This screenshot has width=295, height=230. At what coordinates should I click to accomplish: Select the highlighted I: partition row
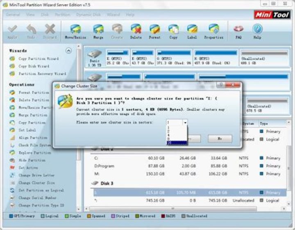click(x=190, y=193)
